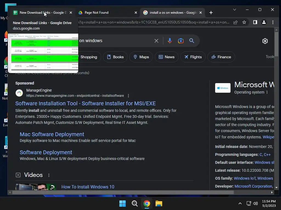Switch to the Page Not Found tab

[x=108, y=13]
